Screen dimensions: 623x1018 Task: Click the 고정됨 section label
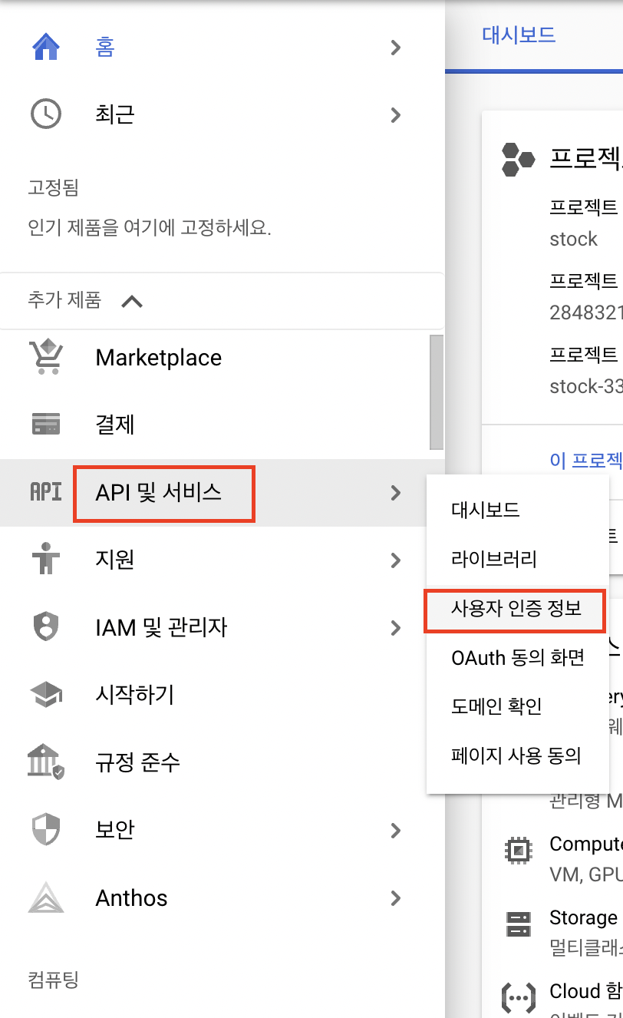[53, 187]
